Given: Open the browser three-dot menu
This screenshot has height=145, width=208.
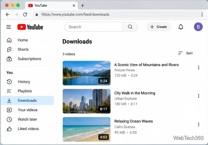Looking at the screenshot, I should point(202,14).
